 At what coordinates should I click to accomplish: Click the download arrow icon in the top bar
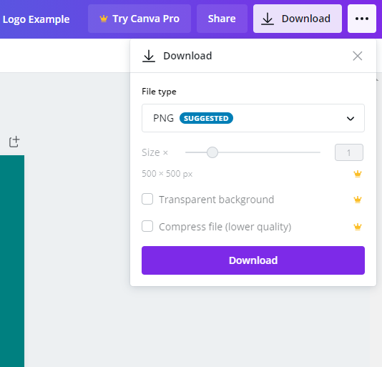[268, 19]
